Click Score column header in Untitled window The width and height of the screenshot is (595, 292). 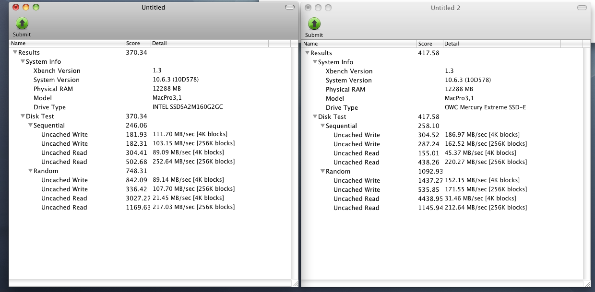click(138, 43)
